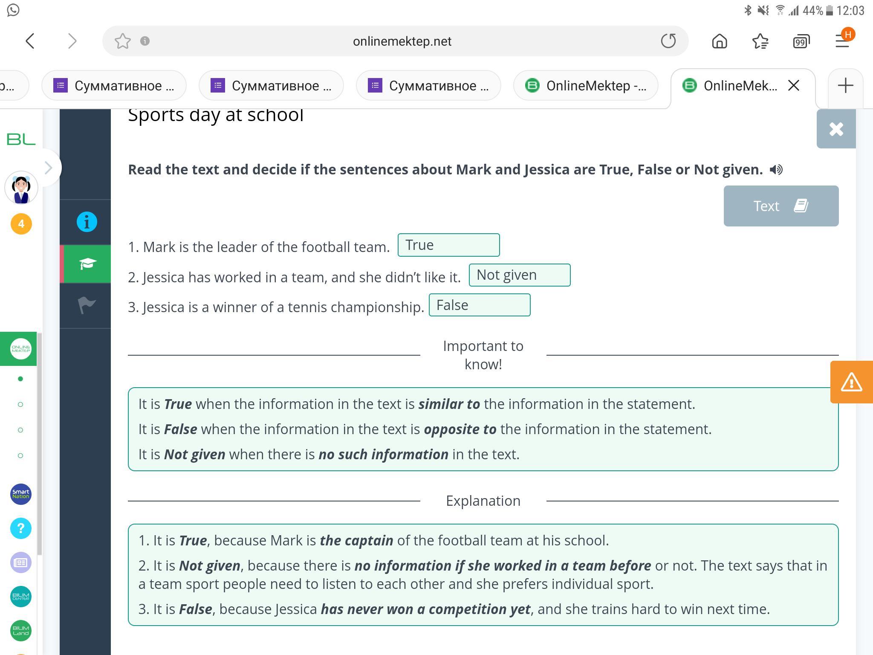
Task: Click the blue question mark help icon
Action: click(21, 528)
